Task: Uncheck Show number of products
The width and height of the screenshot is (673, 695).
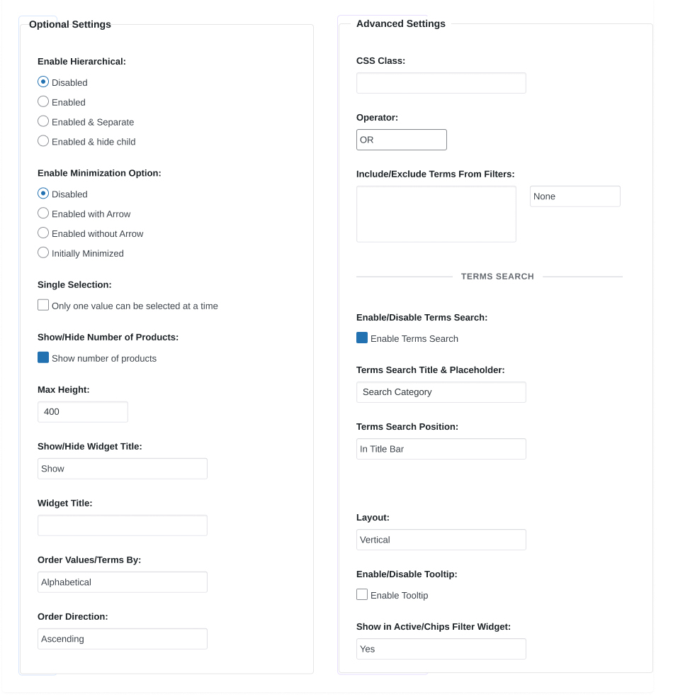Action: (x=43, y=357)
